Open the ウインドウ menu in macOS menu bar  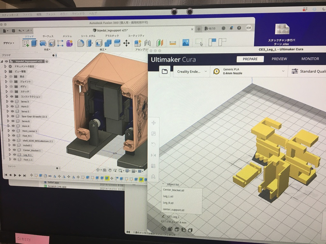click(x=78, y=14)
